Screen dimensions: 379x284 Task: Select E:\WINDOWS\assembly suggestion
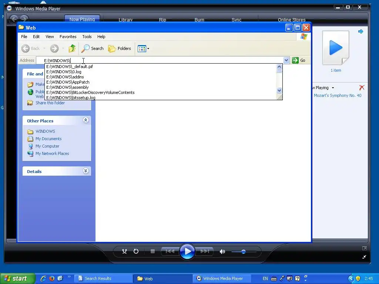coord(161,87)
